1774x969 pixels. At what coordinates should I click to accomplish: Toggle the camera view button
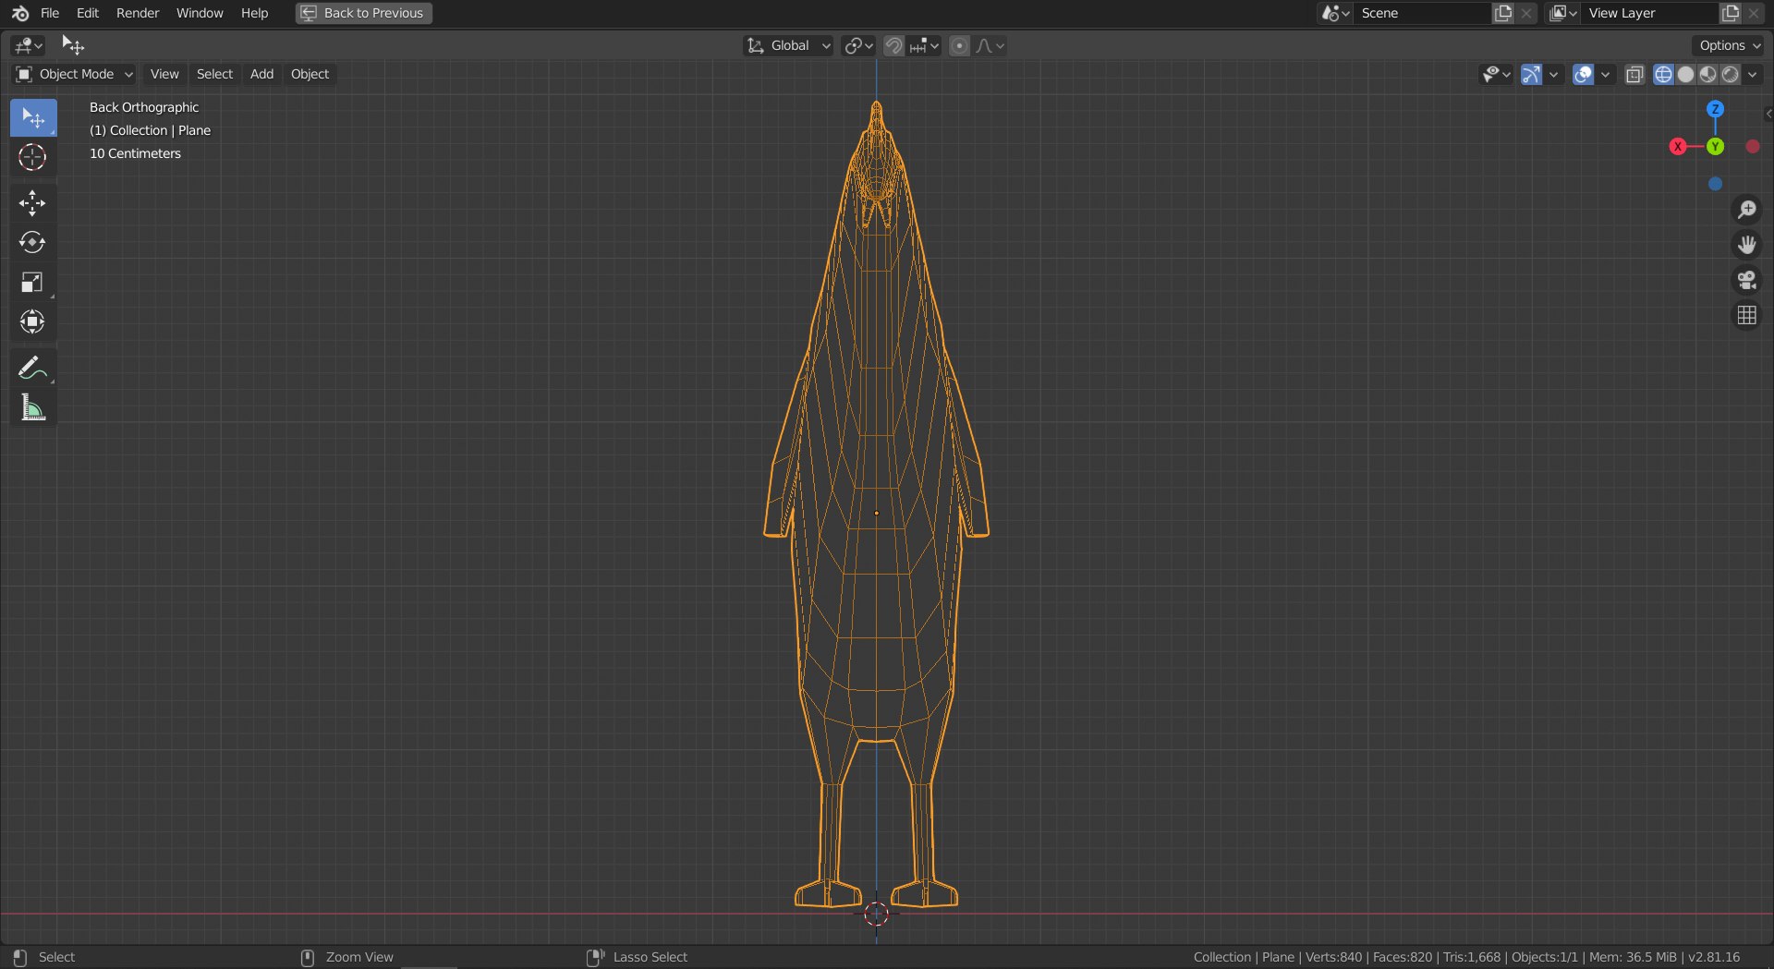[x=1746, y=280]
